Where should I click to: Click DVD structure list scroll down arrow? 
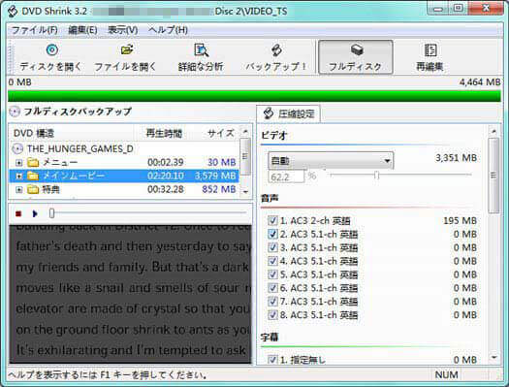coord(245,191)
